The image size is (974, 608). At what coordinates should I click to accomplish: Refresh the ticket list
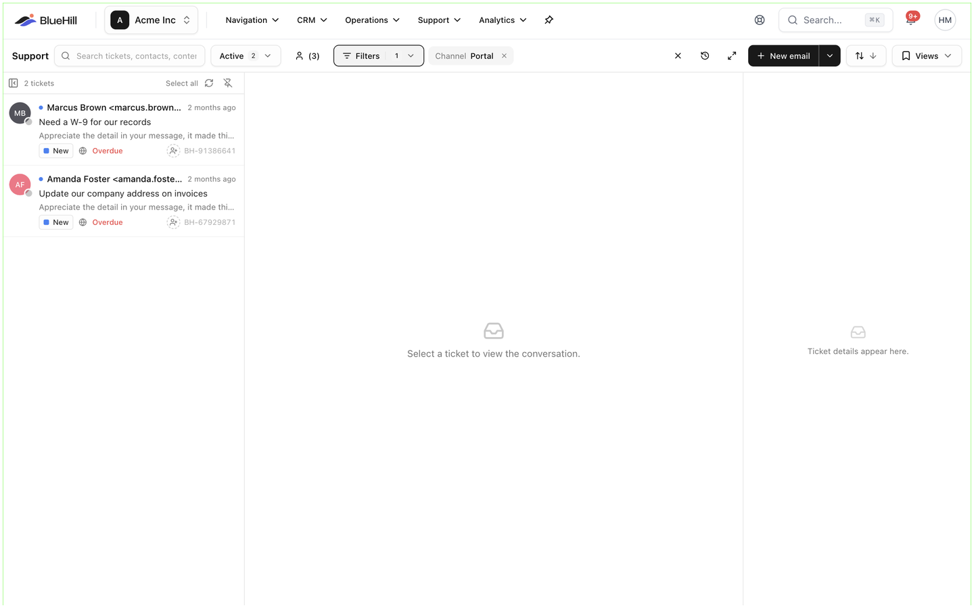pyautogui.click(x=209, y=83)
